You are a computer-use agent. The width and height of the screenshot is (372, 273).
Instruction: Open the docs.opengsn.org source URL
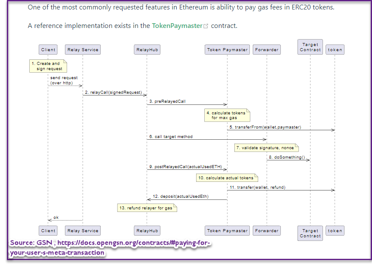[x=133, y=243]
